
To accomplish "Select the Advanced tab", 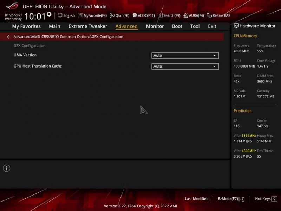I will click(126, 26).
